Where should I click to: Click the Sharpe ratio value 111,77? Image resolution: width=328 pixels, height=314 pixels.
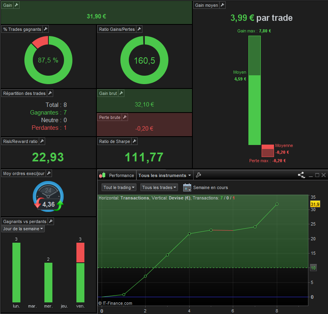click(x=144, y=157)
